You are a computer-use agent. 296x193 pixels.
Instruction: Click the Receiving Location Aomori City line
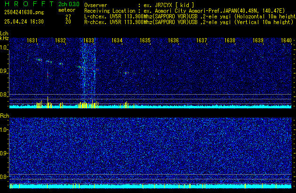184,11
